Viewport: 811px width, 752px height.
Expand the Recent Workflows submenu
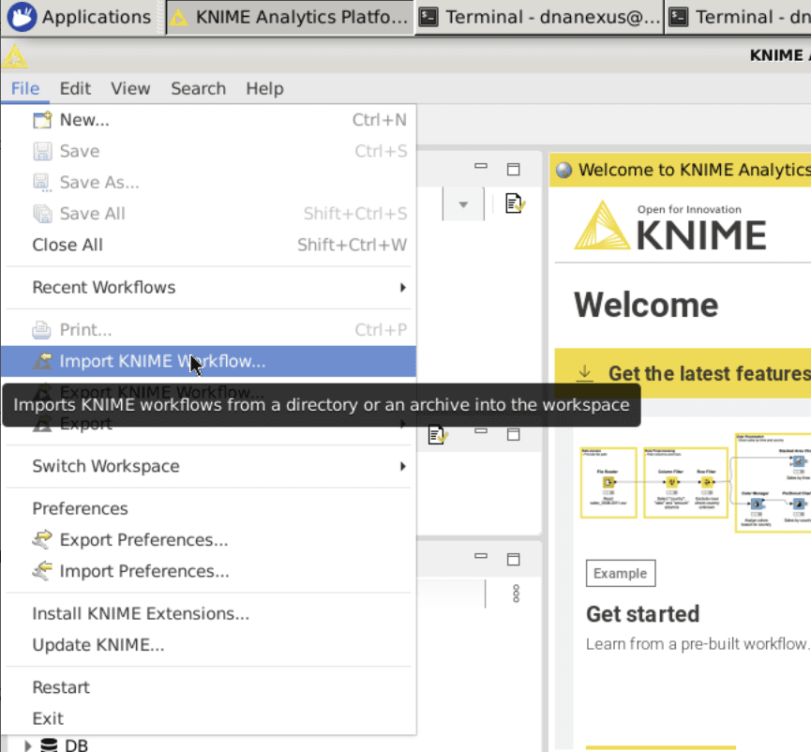click(x=402, y=288)
